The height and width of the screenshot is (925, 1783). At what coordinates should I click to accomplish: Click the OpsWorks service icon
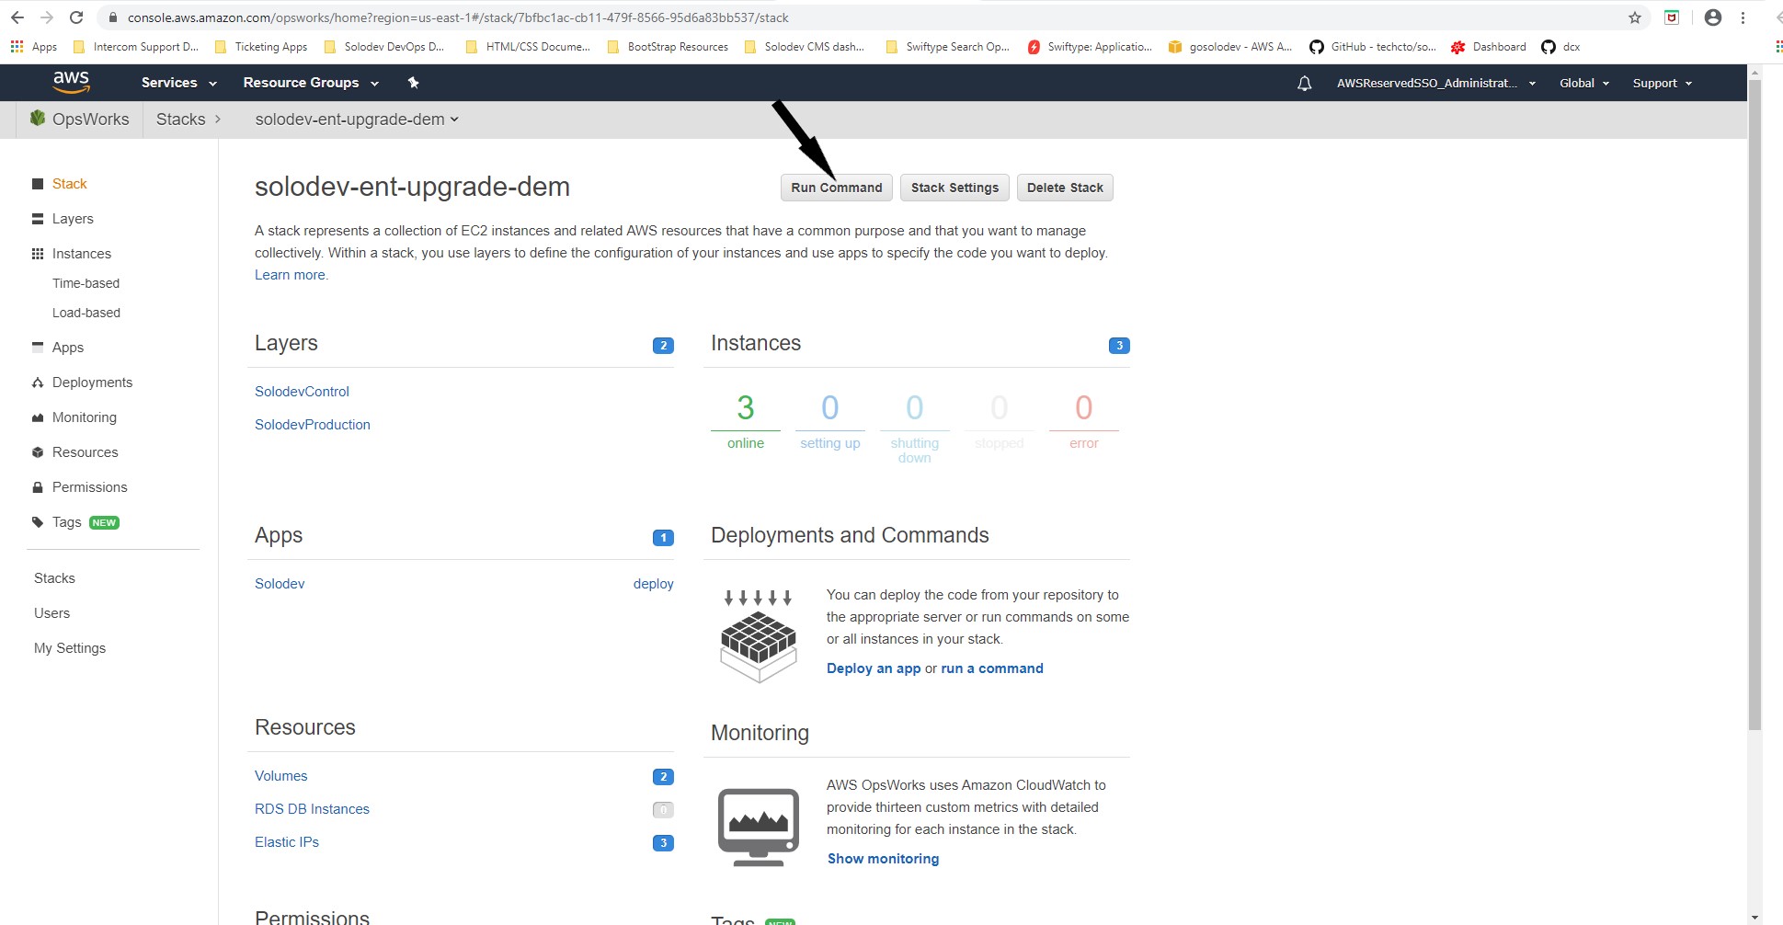point(38,119)
